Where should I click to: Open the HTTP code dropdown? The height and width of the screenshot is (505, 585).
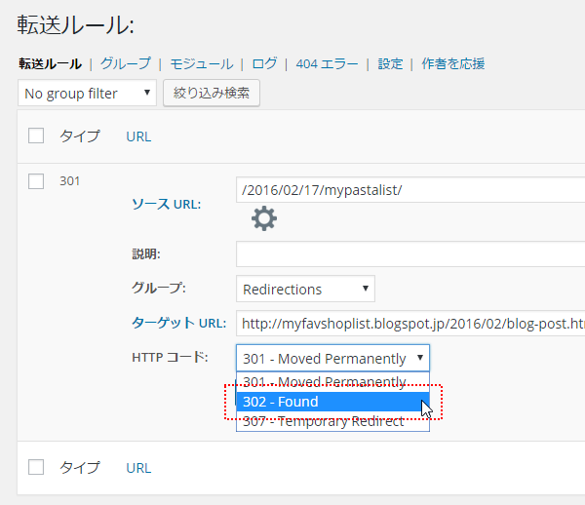[332, 358]
